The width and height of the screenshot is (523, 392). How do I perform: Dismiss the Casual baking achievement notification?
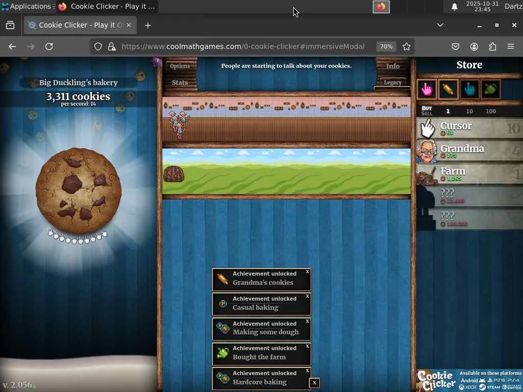tap(307, 296)
